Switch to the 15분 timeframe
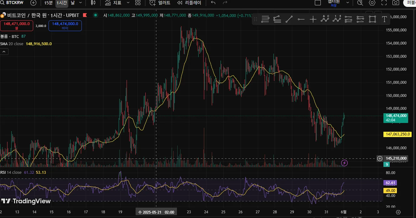 [48, 3]
